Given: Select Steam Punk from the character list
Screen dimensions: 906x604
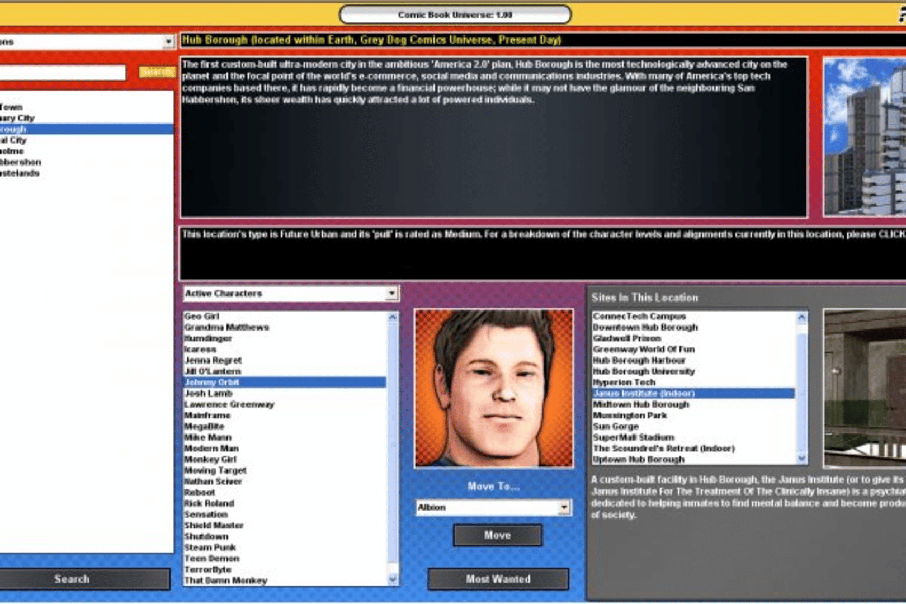Looking at the screenshot, I should point(210,548).
